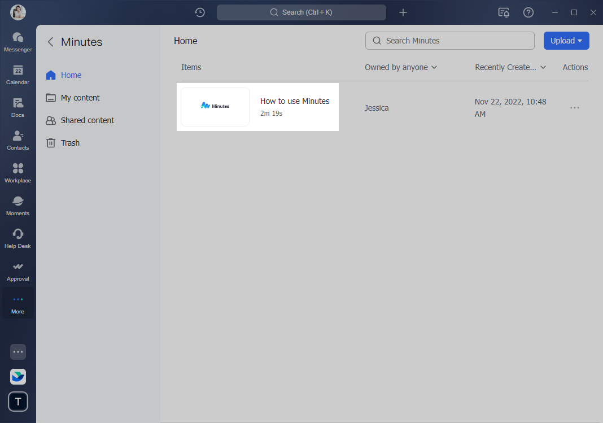Click the history clock icon
Viewport: 603px width, 423px height.
pos(199,12)
